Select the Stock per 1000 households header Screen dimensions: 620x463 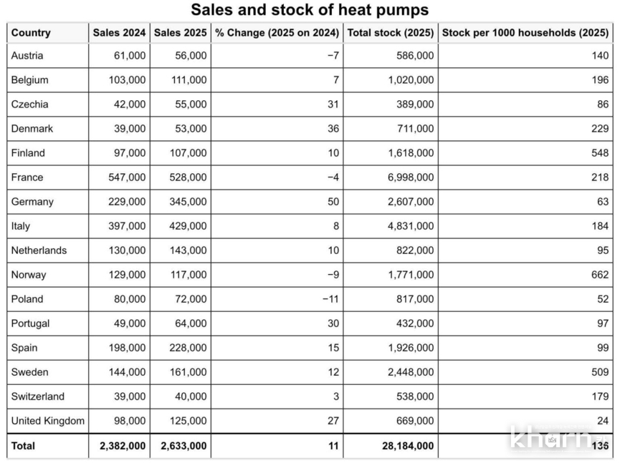pos(525,32)
